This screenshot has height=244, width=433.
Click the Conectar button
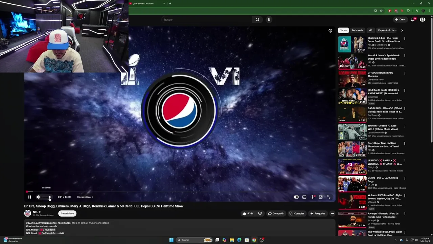coord(297,213)
